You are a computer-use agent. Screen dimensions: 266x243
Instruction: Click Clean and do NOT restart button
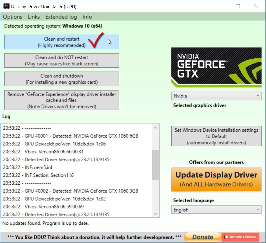tap(61, 60)
